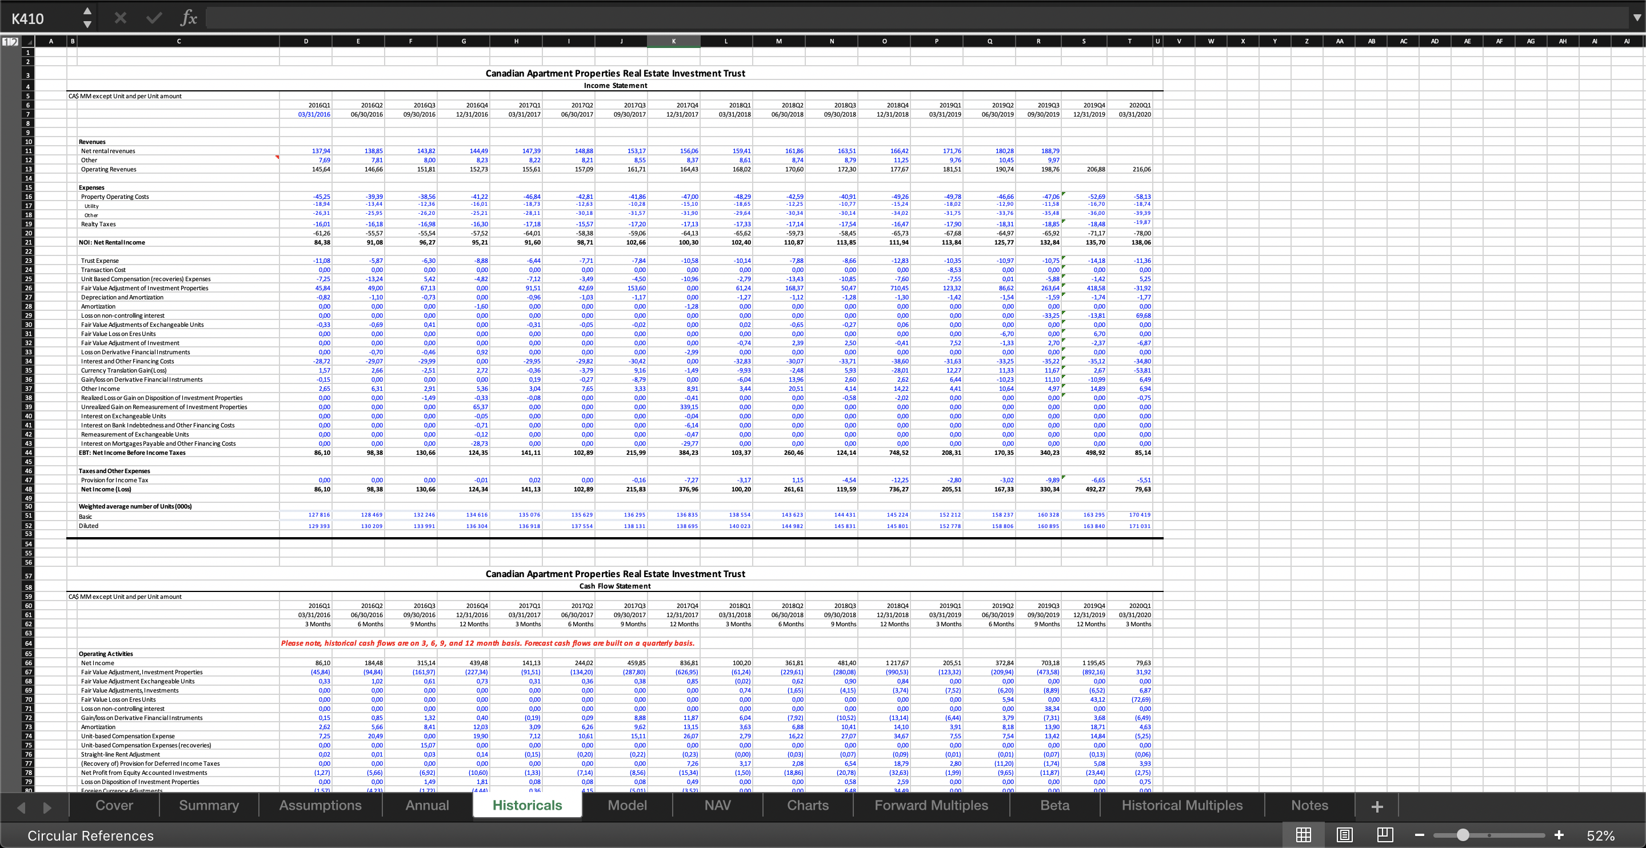
Task: Click the zoom in plus button
Action: [x=1559, y=835]
